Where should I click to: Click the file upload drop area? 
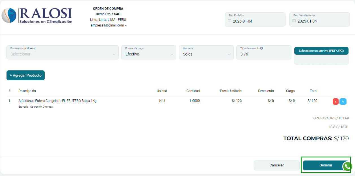(321, 59)
